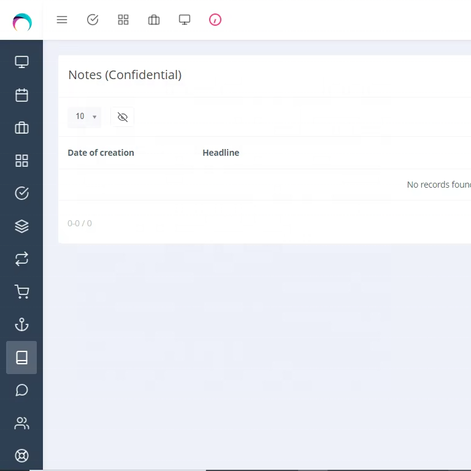
Task: Open the grid shortcut in top bar
Action: pos(123,20)
